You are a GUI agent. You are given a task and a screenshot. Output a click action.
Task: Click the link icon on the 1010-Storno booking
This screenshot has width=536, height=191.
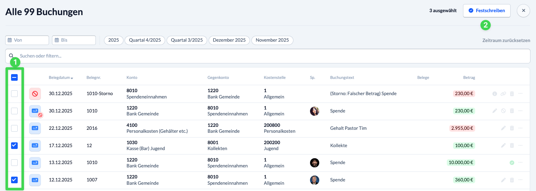(x=503, y=94)
